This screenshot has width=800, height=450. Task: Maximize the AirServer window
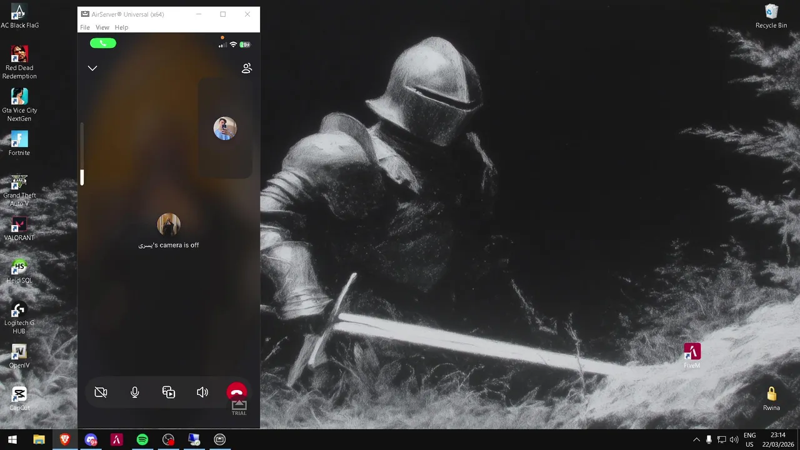[x=222, y=14]
